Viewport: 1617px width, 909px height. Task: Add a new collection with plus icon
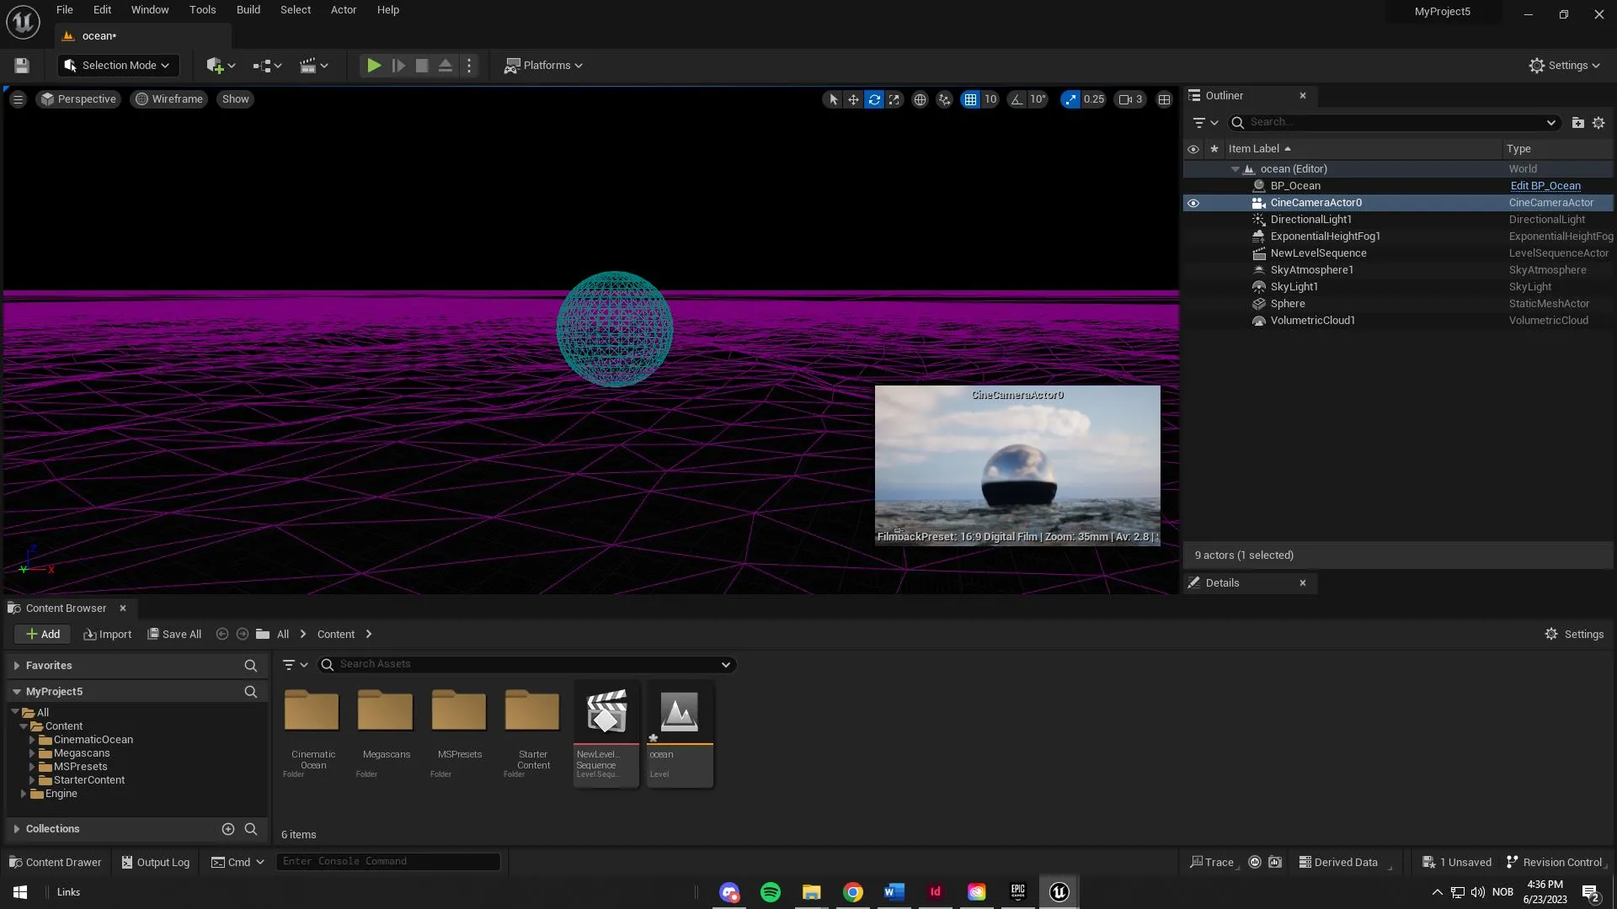coord(227,829)
